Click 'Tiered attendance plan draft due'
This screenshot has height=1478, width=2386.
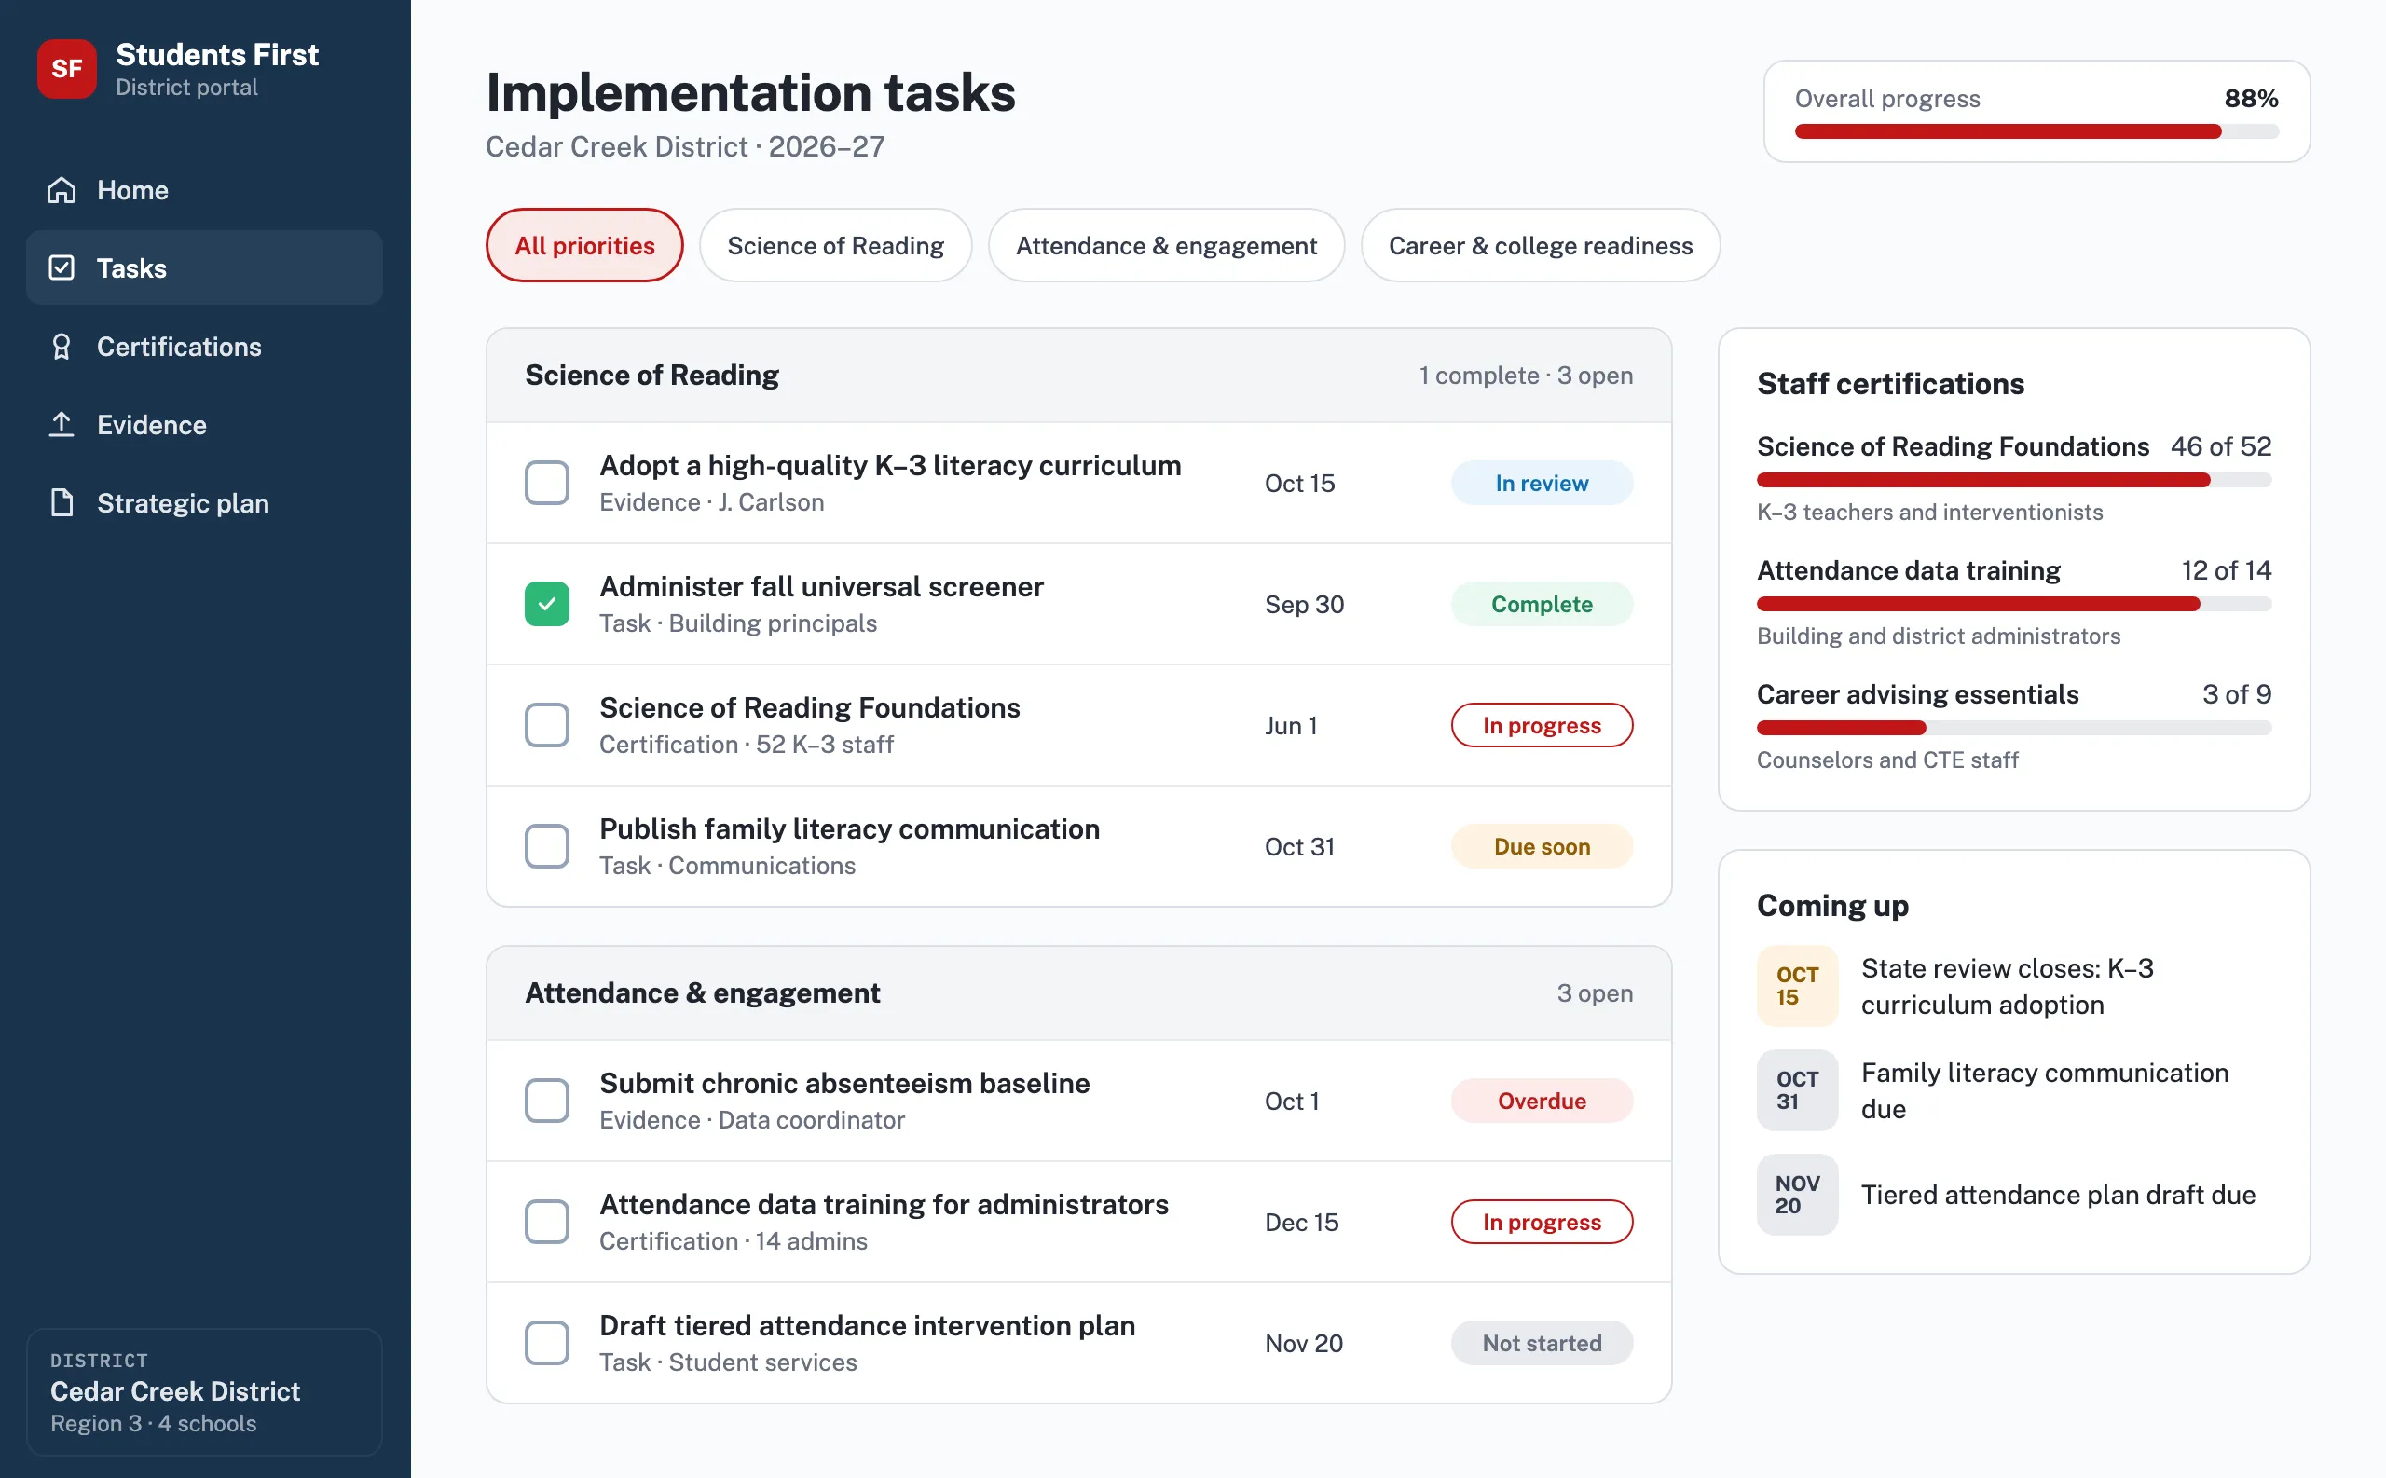click(x=2058, y=1195)
